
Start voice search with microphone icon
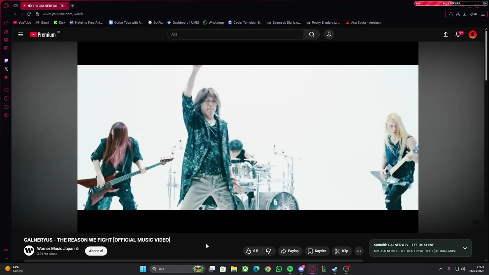329,34
